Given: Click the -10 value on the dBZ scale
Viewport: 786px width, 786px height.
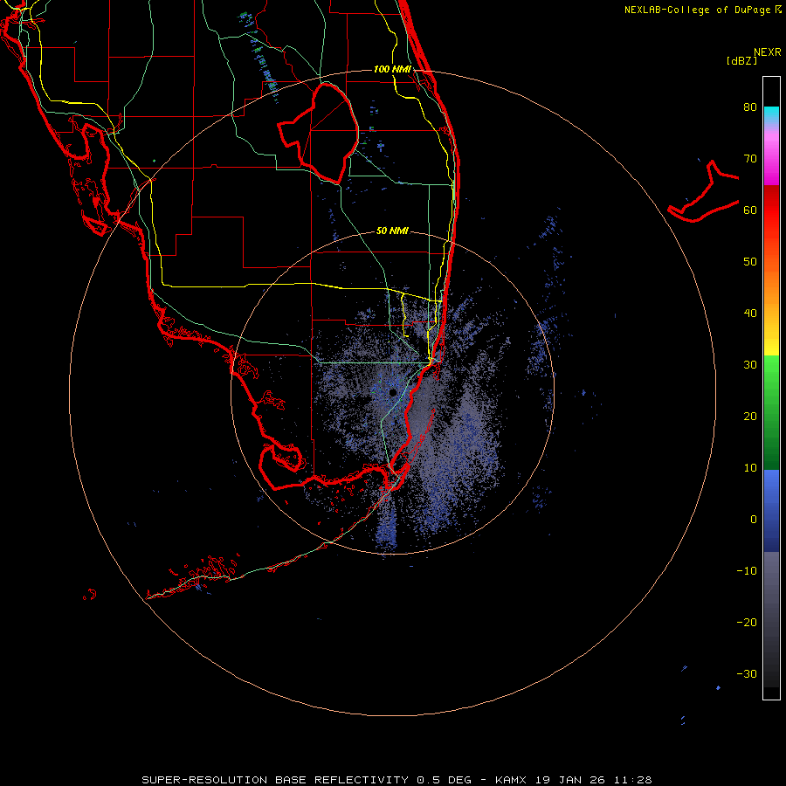Looking at the screenshot, I should 747,571.
